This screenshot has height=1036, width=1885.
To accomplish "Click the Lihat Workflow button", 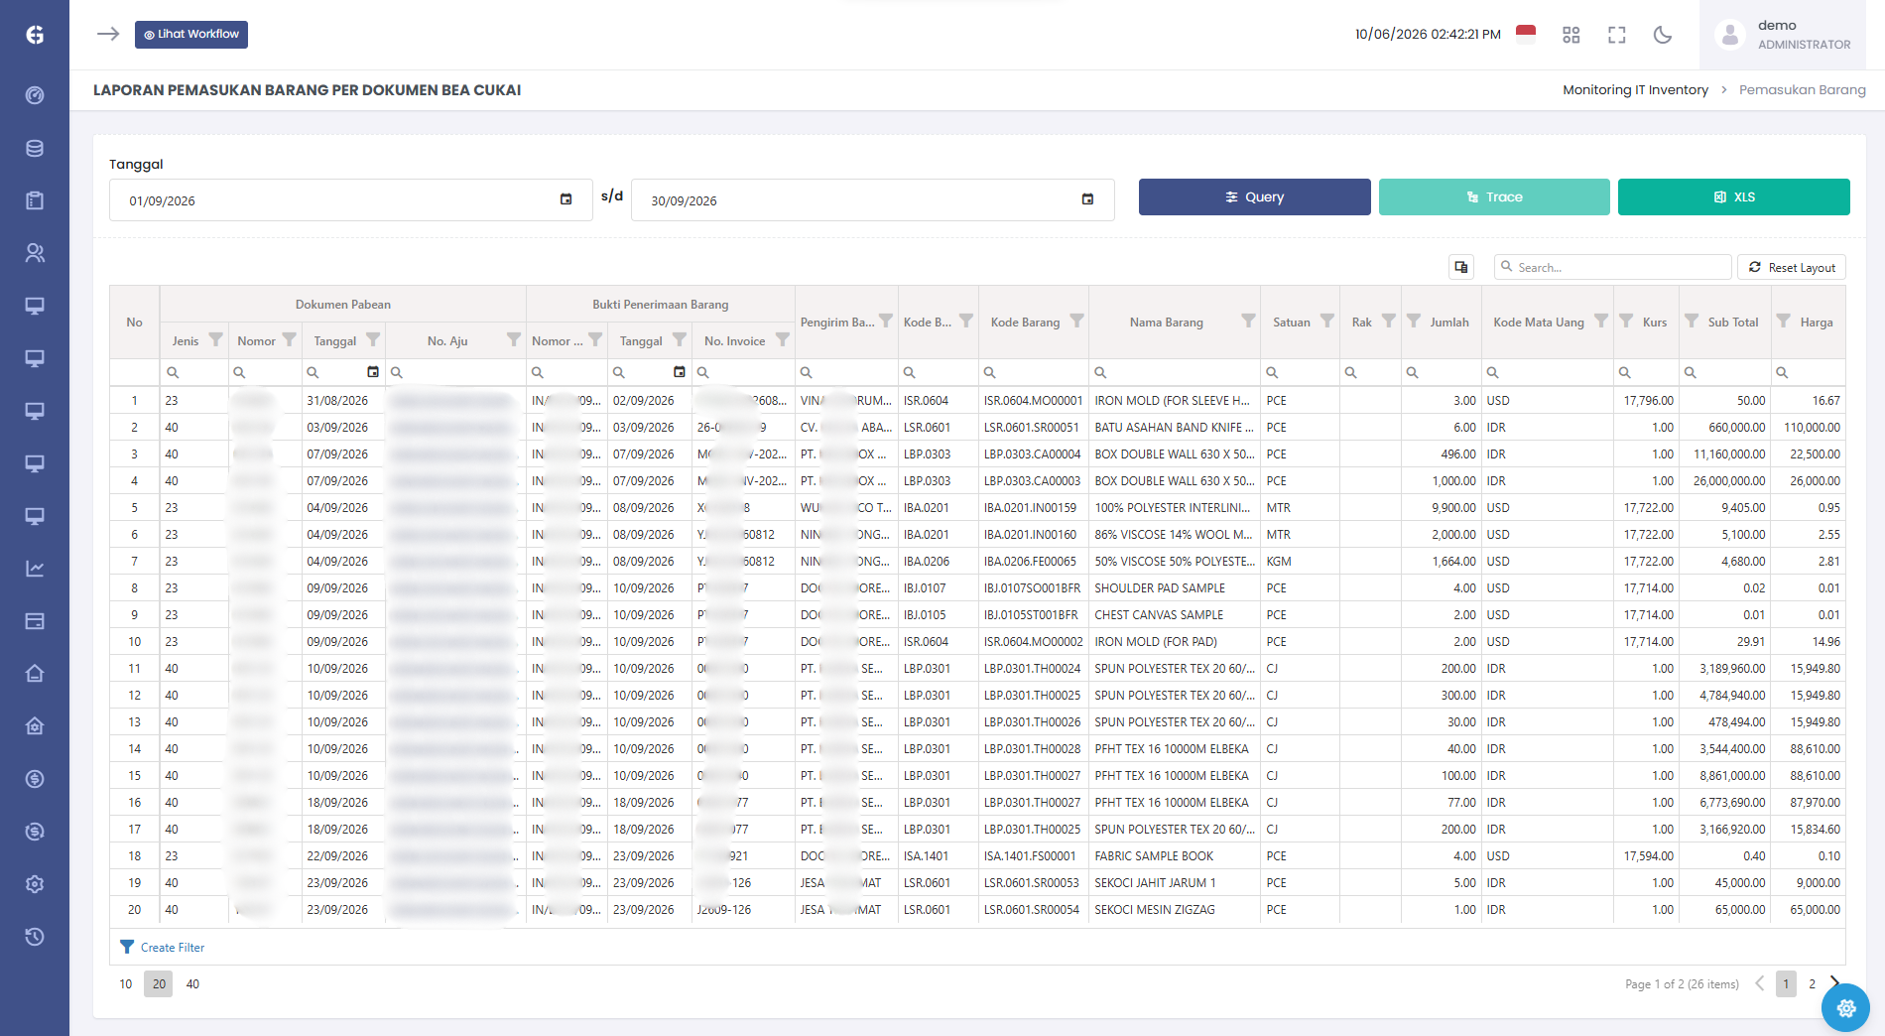I will point(191,34).
